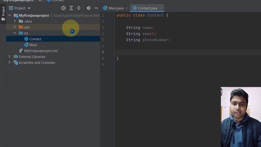This screenshot has height=147, width=261.
Task: Click the 'email' field in code
Action: click(x=148, y=34)
